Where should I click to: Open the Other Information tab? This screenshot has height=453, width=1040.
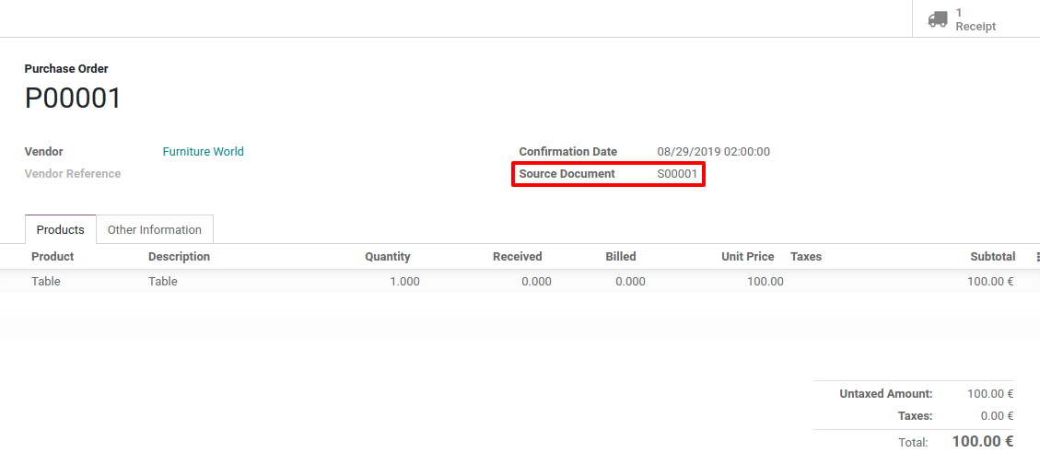154,230
